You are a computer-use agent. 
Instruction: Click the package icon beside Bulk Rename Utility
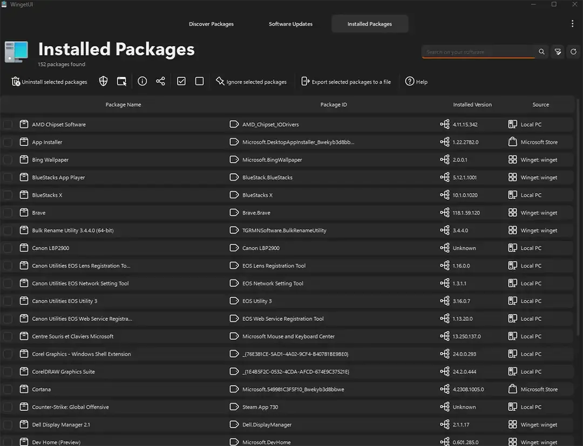[x=24, y=230]
